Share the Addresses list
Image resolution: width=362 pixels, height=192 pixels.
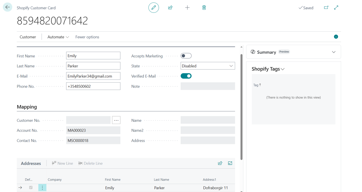[x=220, y=163]
